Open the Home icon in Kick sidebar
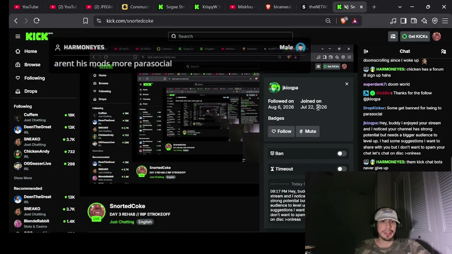This screenshot has width=452, height=254. [x=18, y=51]
